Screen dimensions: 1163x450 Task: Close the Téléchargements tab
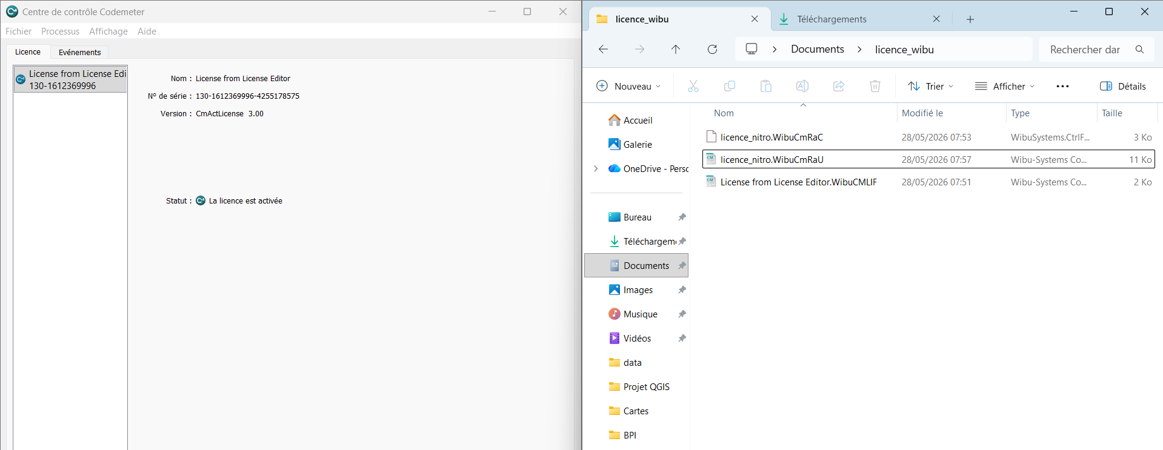[936, 19]
